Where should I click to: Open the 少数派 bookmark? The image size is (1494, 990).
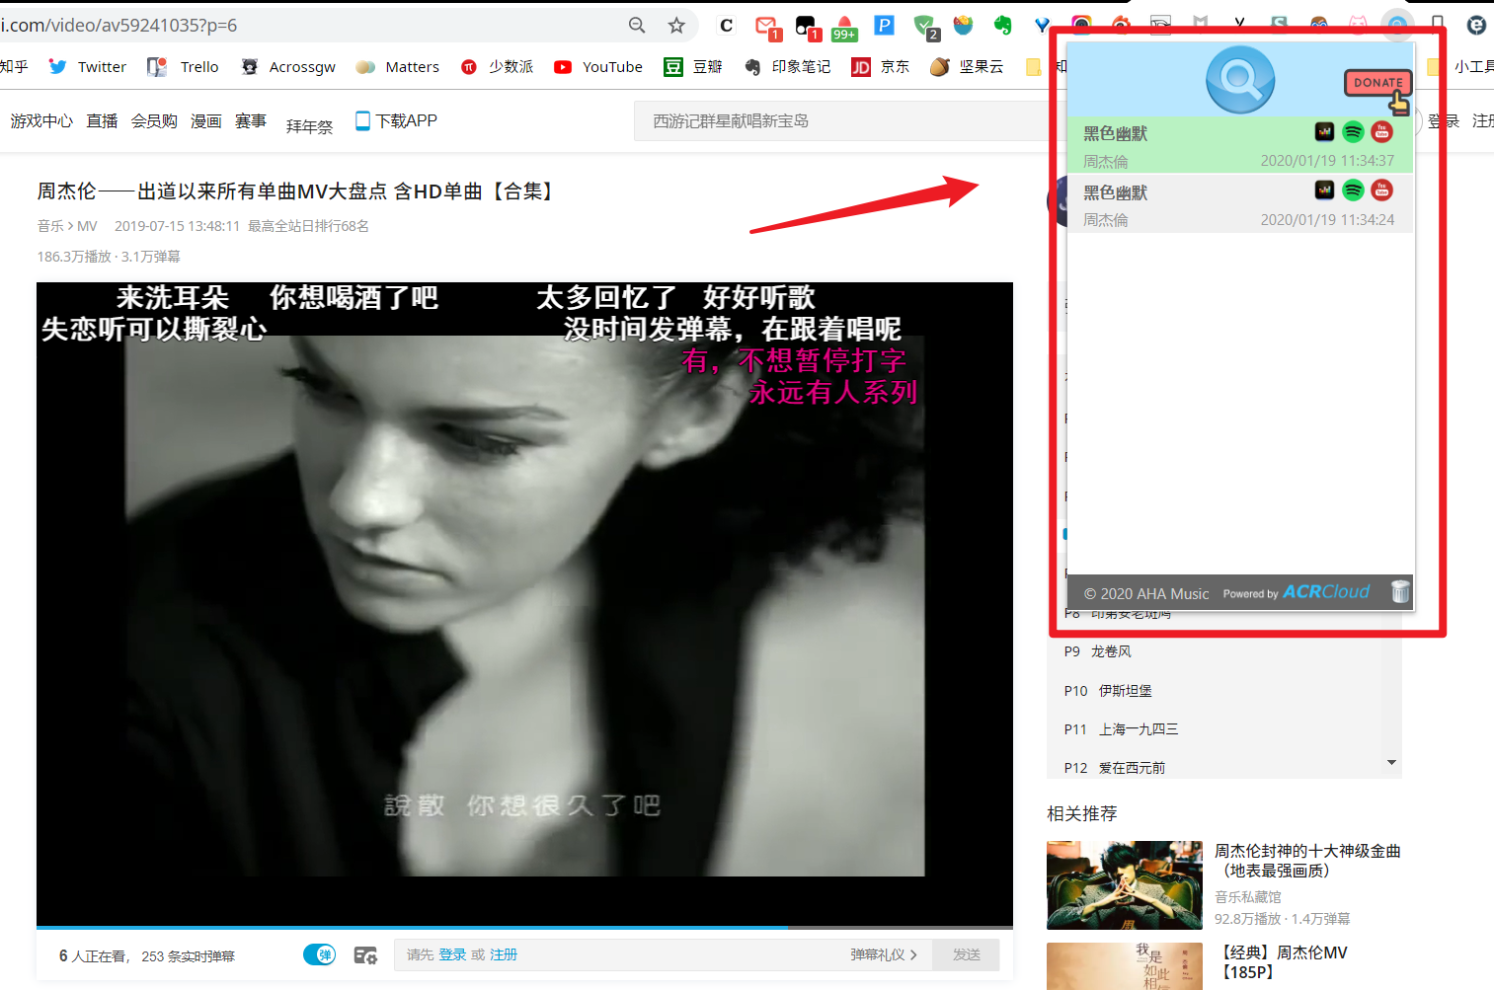click(497, 66)
